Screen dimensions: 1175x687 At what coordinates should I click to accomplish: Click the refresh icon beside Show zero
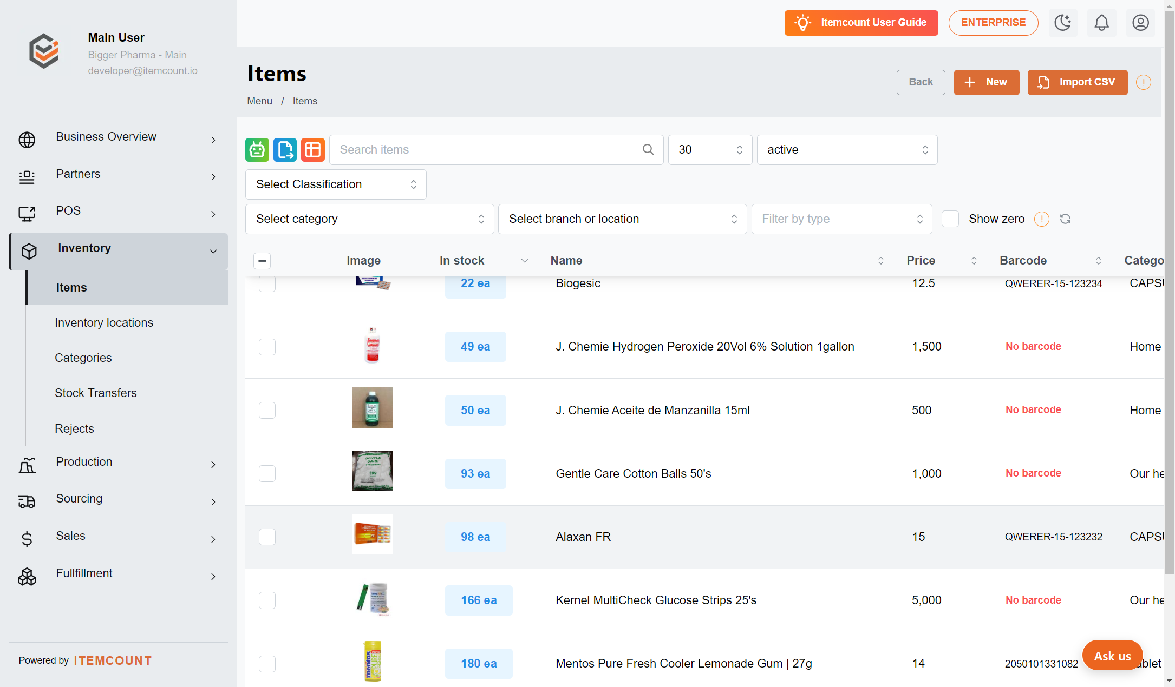[x=1066, y=219]
